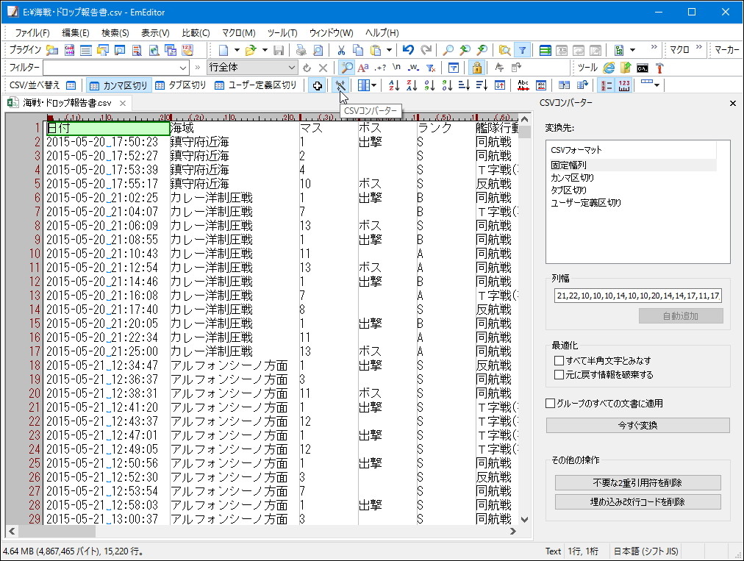Click inside the 列幅 input field
Screen dimensions: 744x561
[x=637, y=296]
